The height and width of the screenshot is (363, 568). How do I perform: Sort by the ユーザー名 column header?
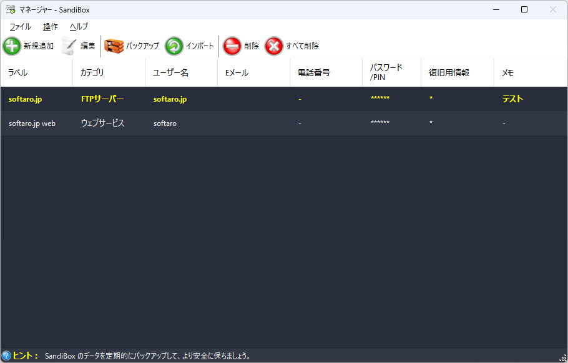tap(181, 72)
